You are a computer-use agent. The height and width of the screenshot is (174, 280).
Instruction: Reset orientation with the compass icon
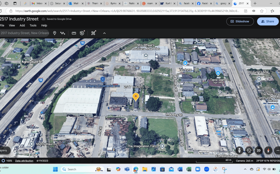268,150
